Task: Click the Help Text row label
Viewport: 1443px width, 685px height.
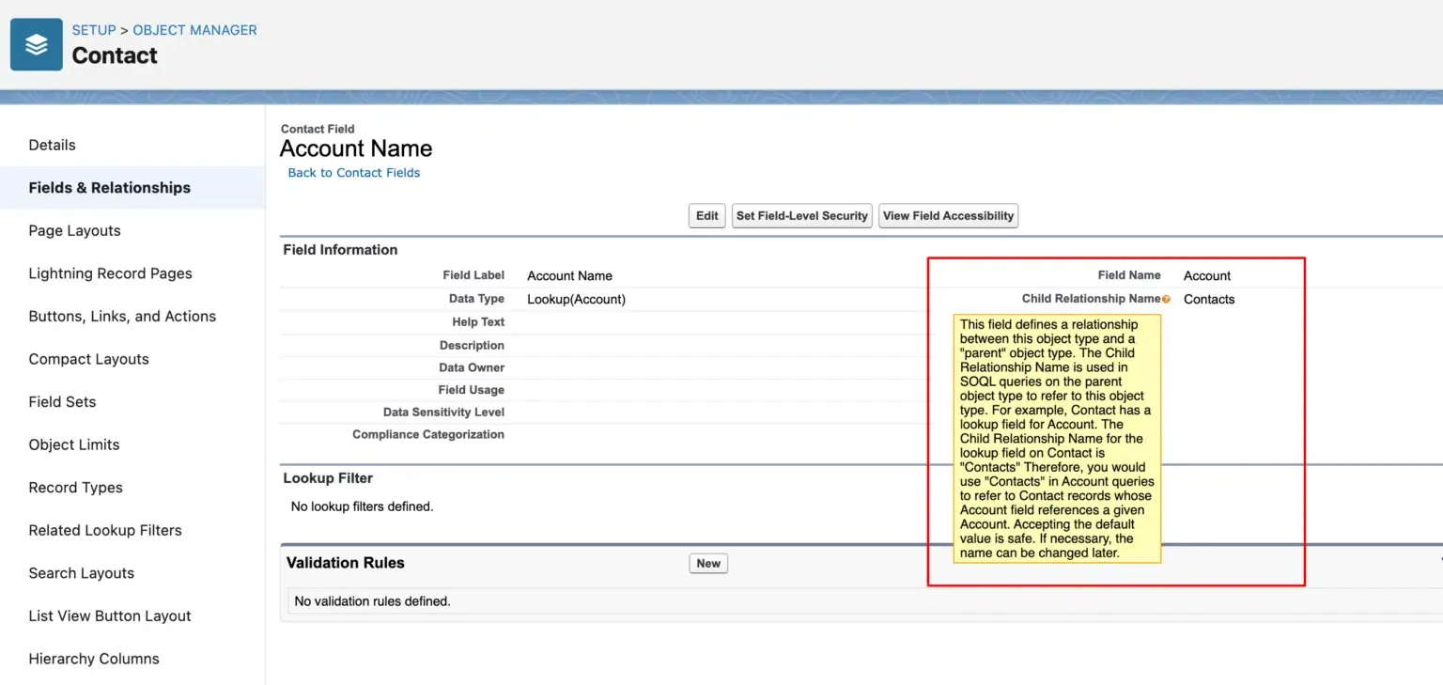Action: pos(478,322)
